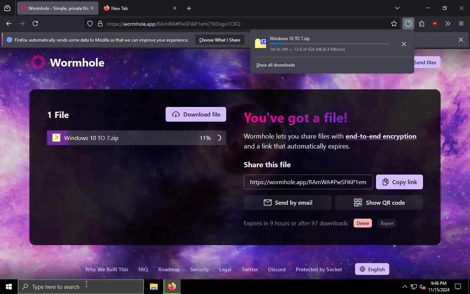Cancel the Windows 10 TO 7.zip download
Image resolution: width=470 pixels, height=294 pixels.
click(x=404, y=44)
